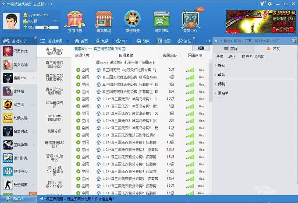Viewport: 298px width, 203px height.
Task: Click the skin shirt icon in title bar
Action: coord(262,3)
